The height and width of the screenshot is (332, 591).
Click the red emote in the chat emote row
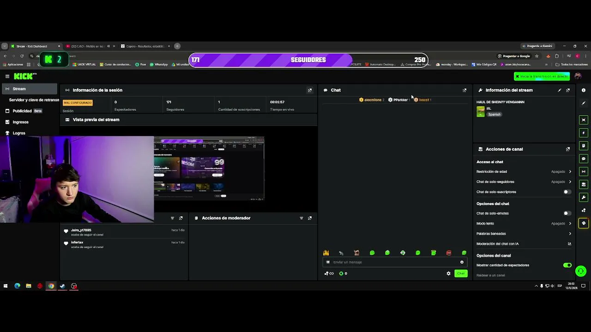click(449, 253)
